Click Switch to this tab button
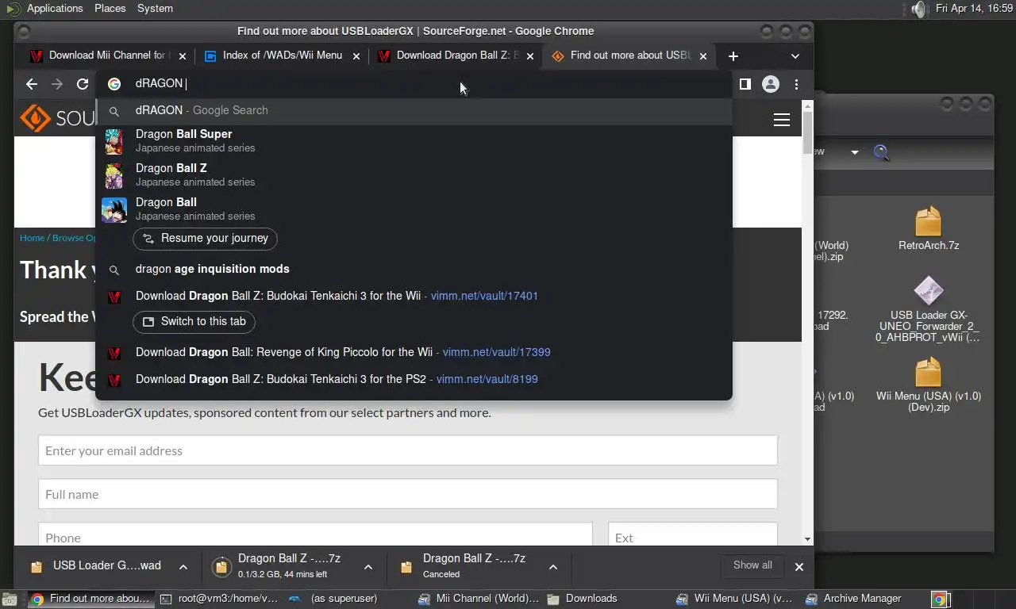 click(x=194, y=321)
